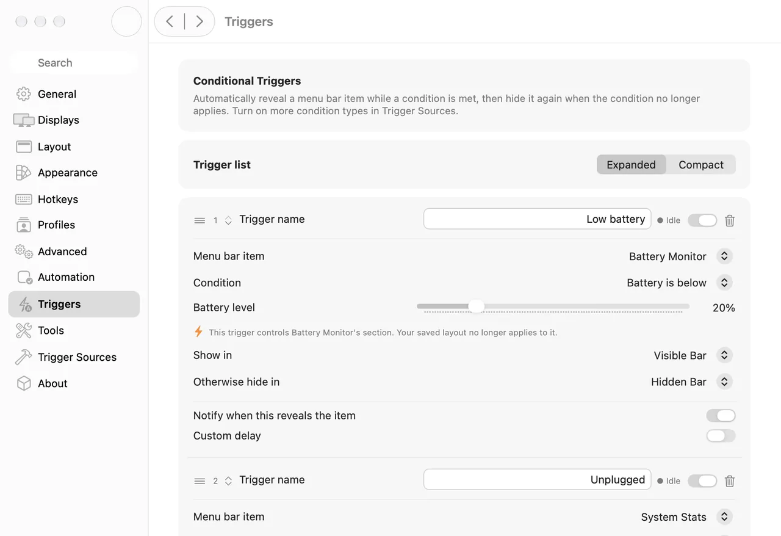The width and height of the screenshot is (781, 536).
Task: Grab the drag handle of trigger 2
Action: pos(200,481)
